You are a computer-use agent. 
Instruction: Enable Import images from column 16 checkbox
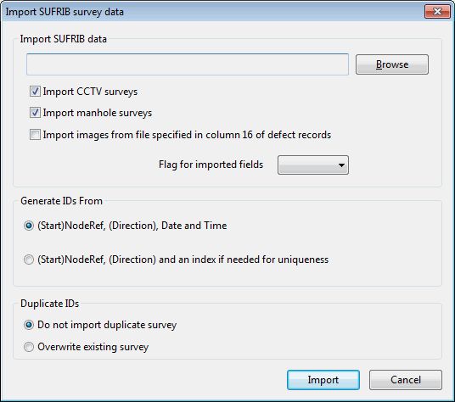[x=35, y=135]
